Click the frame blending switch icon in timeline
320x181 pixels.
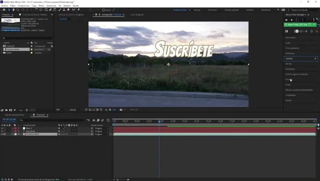tap(98, 120)
